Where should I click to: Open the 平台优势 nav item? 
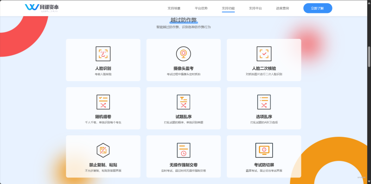201,8
